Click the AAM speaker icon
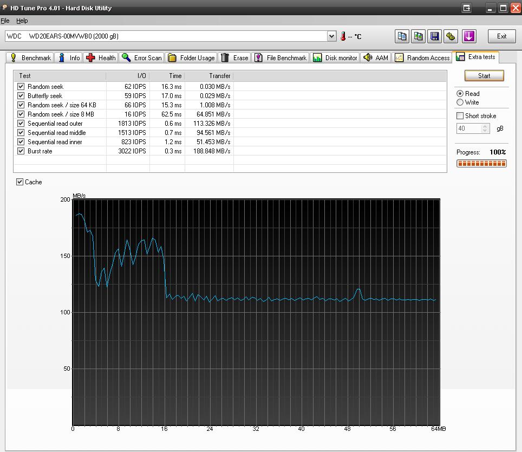 tap(368, 57)
